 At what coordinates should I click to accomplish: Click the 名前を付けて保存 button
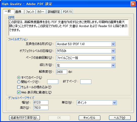tap(24, 118)
